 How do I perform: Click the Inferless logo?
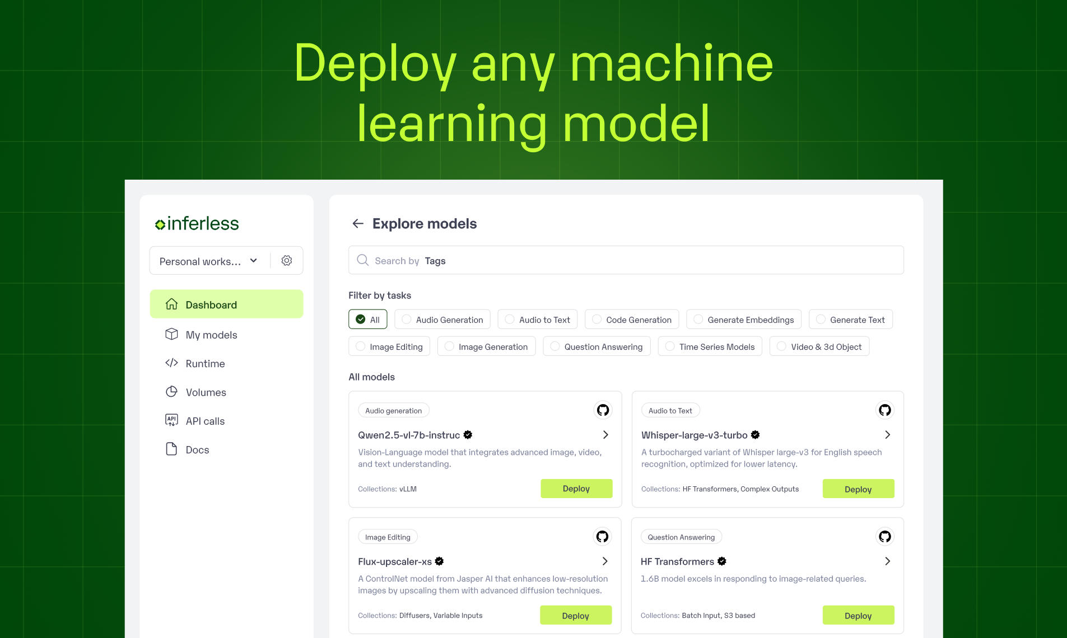coord(197,223)
